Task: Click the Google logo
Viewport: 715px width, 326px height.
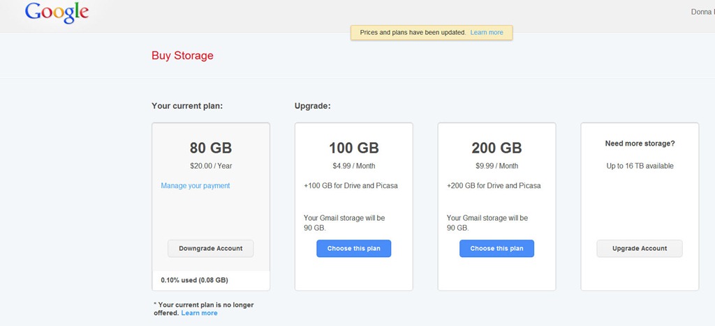Action: [x=57, y=13]
